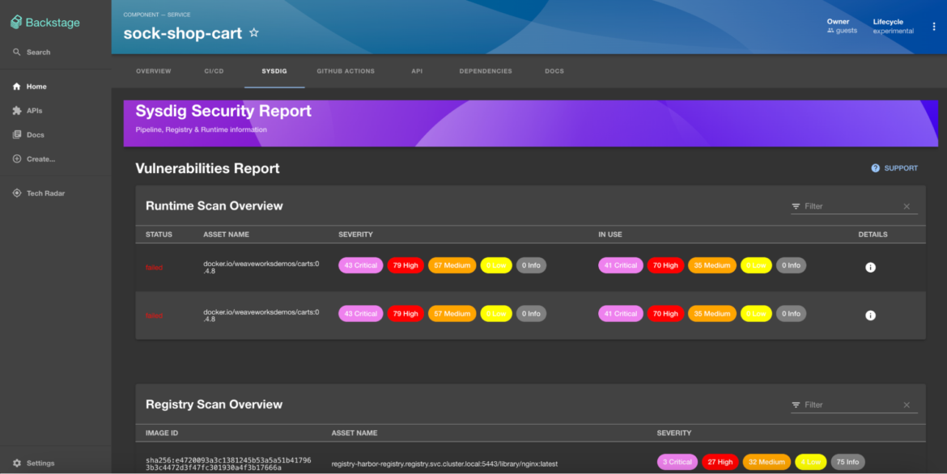This screenshot has height=474, width=947.
Task: Click second row's 35 Medium in-use badge
Action: 712,313
